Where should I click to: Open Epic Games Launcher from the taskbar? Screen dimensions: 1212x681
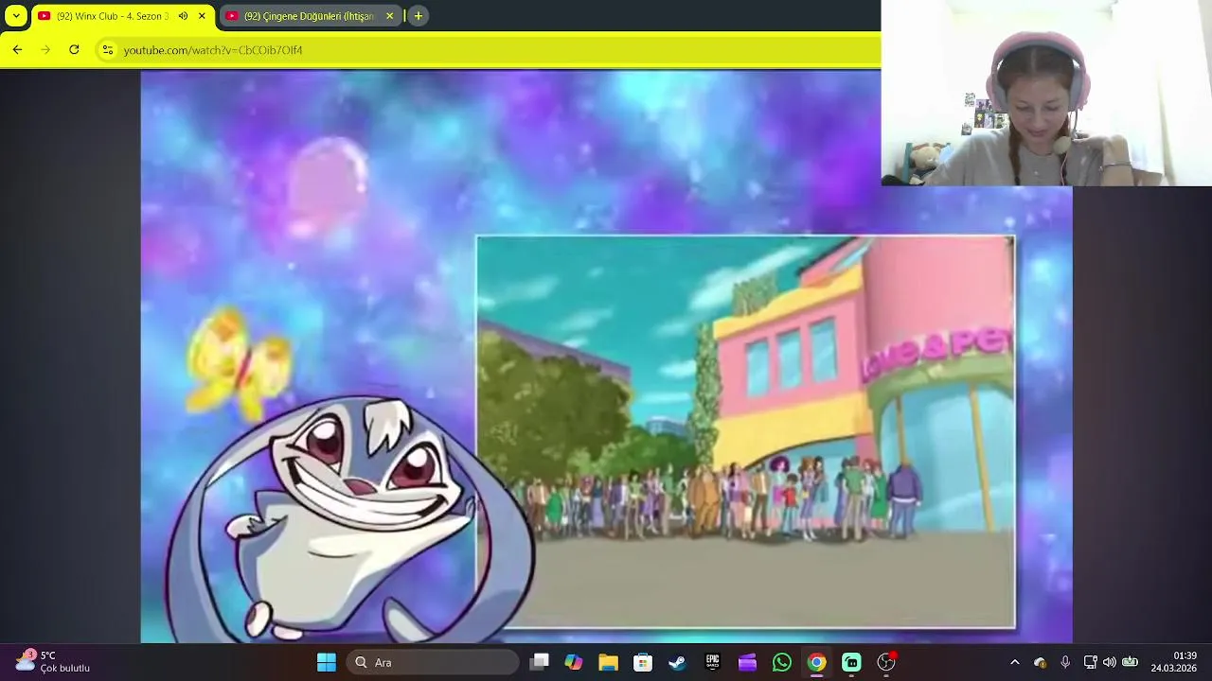[712, 662]
